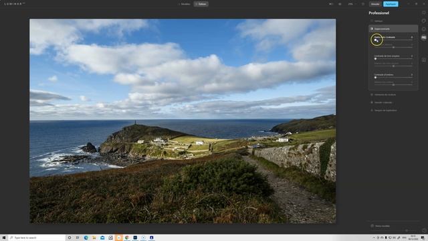Adjust the midtones balance slider handle
This screenshot has height=241, width=428.
[393, 66]
